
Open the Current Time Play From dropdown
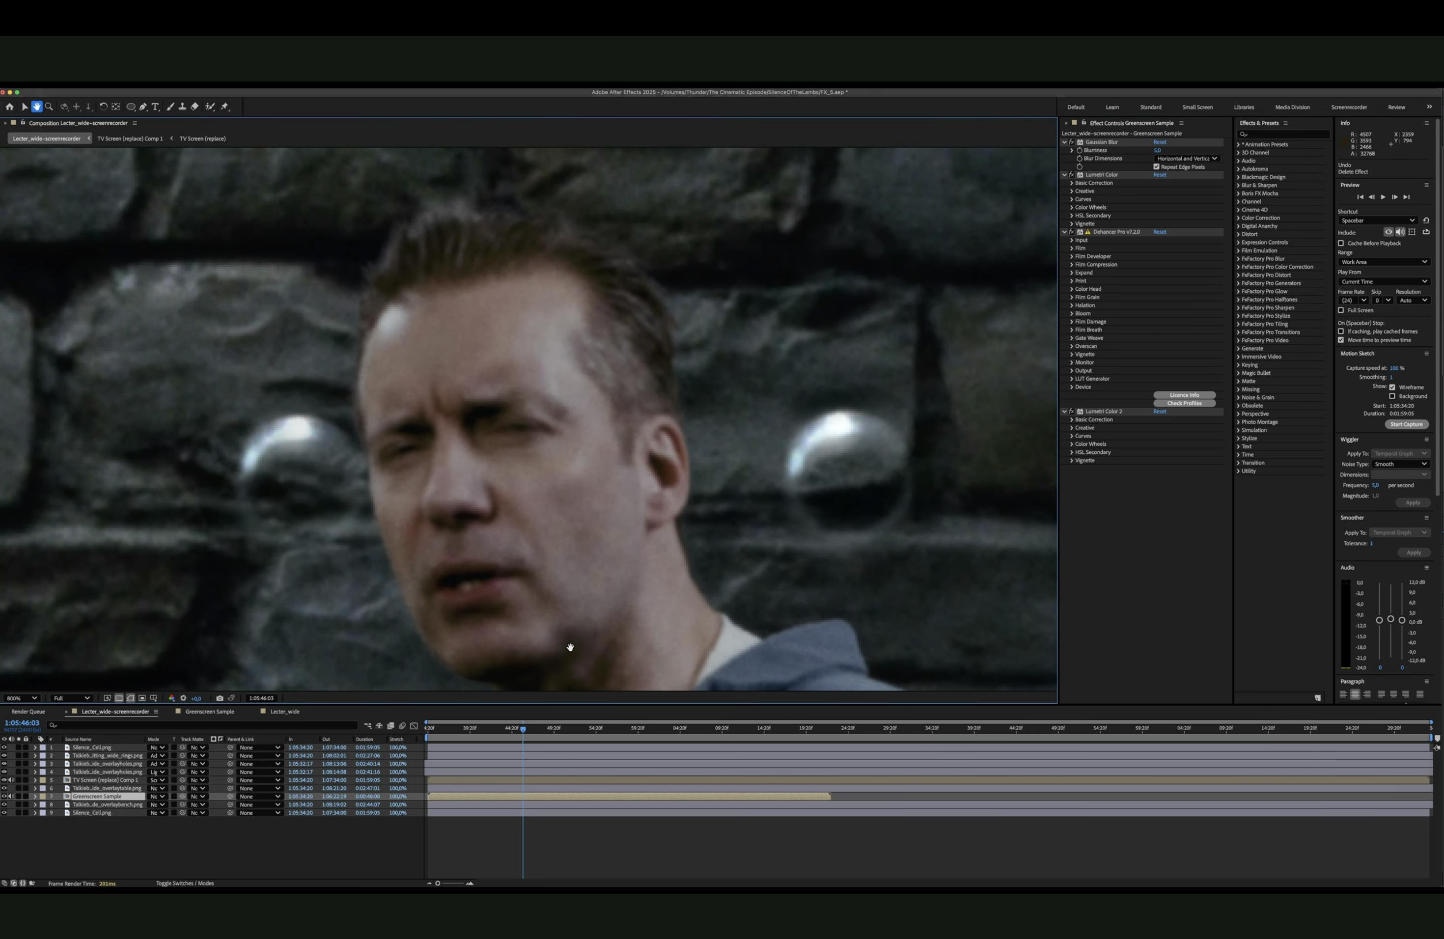(1384, 281)
